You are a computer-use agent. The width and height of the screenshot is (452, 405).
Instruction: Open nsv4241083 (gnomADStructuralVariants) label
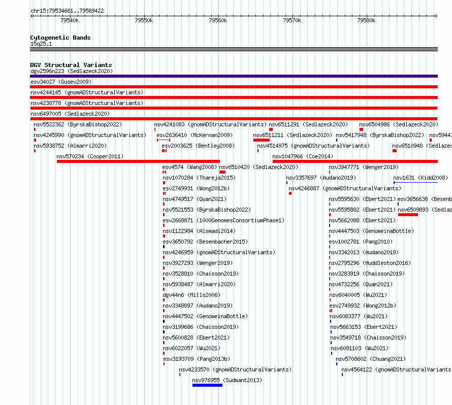point(210,124)
